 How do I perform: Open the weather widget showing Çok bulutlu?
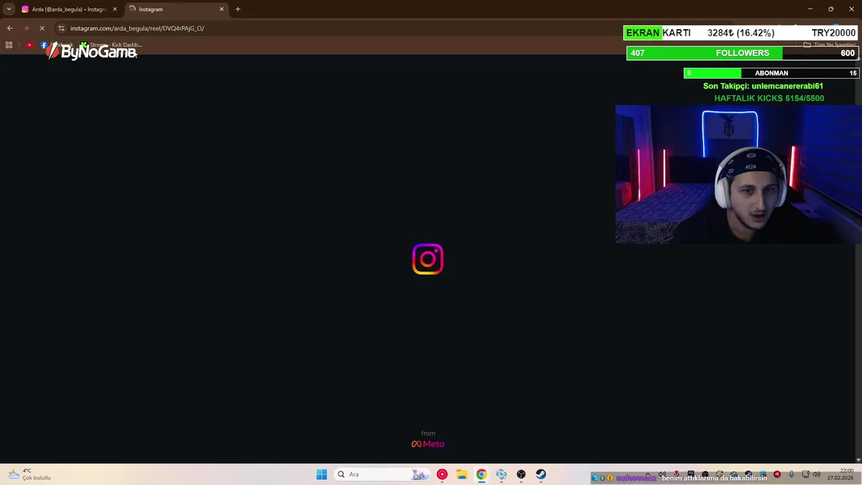(28, 474)
